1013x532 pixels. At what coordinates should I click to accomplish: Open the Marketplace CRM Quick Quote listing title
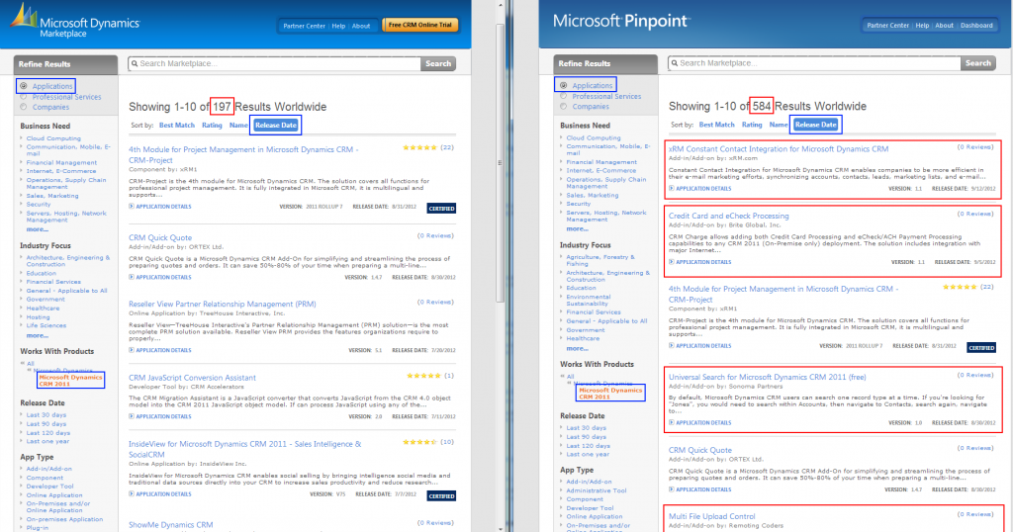click(x=160, y=237)
